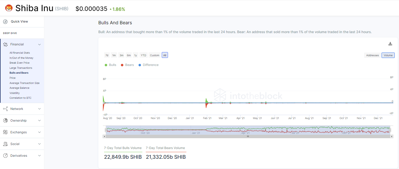Switch chart to Addresses view
Image resolution: width=399 pixels, height=169 pixels.
click(x=372, y=55)
